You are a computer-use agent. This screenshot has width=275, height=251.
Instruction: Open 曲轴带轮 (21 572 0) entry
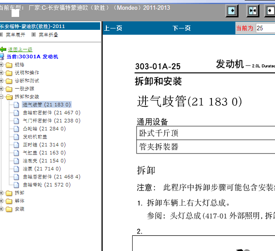47,185
